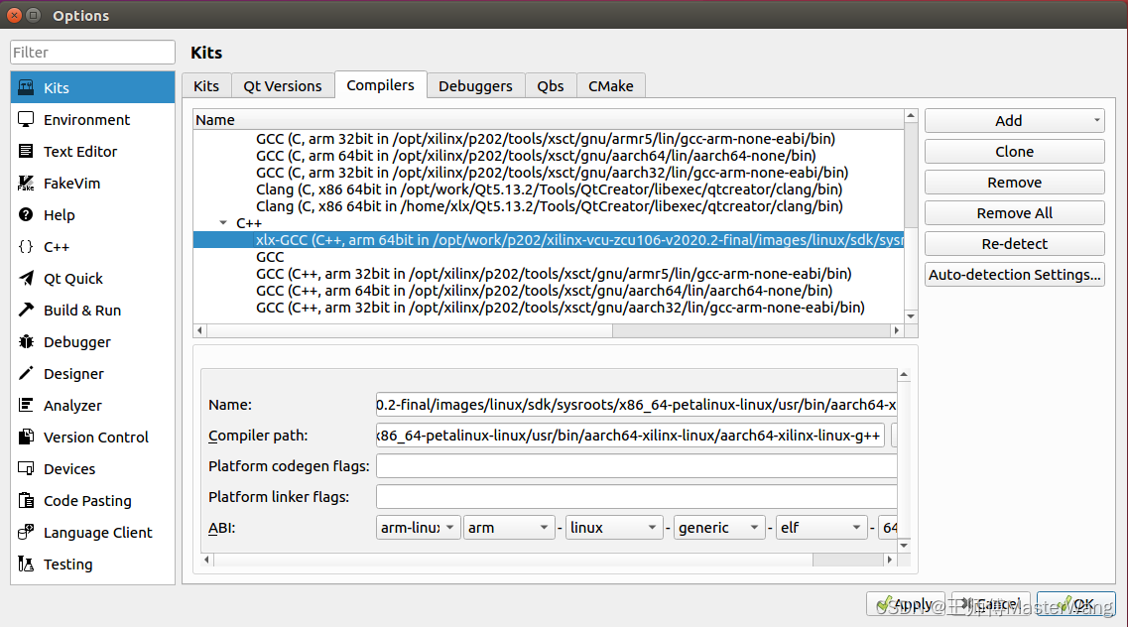Screen dimensions: 1128x627
Task: Switch to the CMake tab
Action: point(611,85)
